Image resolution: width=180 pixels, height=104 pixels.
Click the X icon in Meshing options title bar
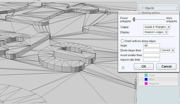(139, 13)
